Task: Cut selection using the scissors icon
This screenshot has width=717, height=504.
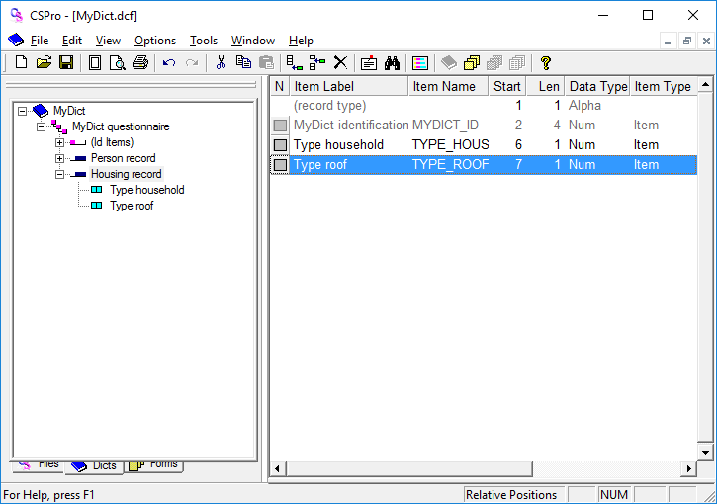Action: click(221, 63)
